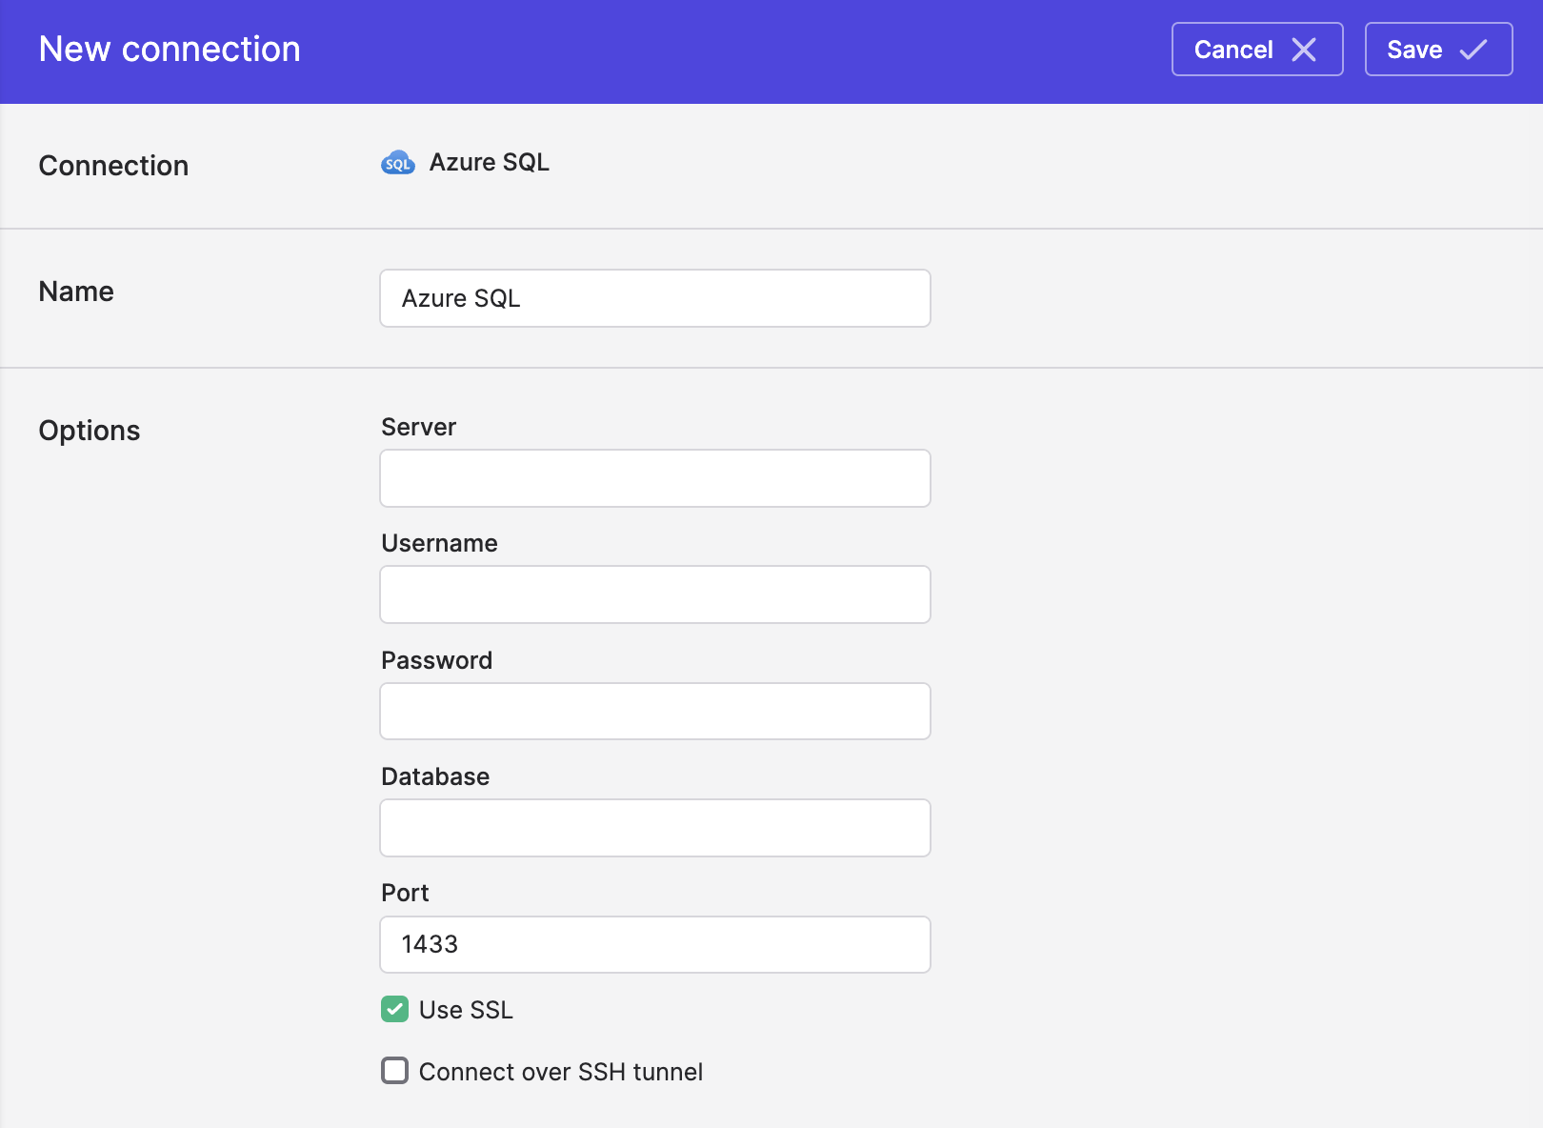Click the Azure SQL cloud icon
Image resolution: width=1543 pixels, height=1128 pixels.
coord(398,163)
